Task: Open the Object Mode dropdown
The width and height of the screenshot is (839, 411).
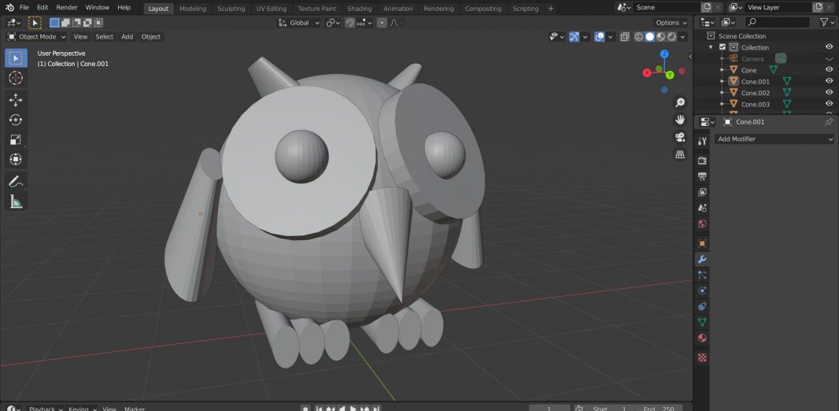Action: pos(37,37)
